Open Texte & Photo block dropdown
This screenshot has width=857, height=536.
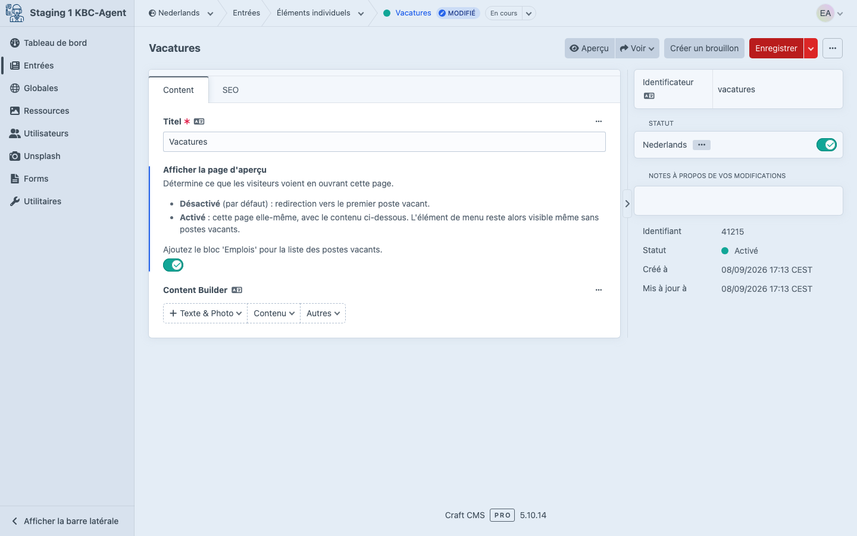click(205, 313)
